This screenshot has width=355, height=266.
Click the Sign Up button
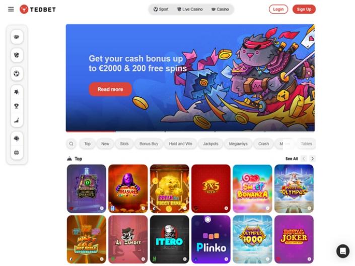click(304, 9)
